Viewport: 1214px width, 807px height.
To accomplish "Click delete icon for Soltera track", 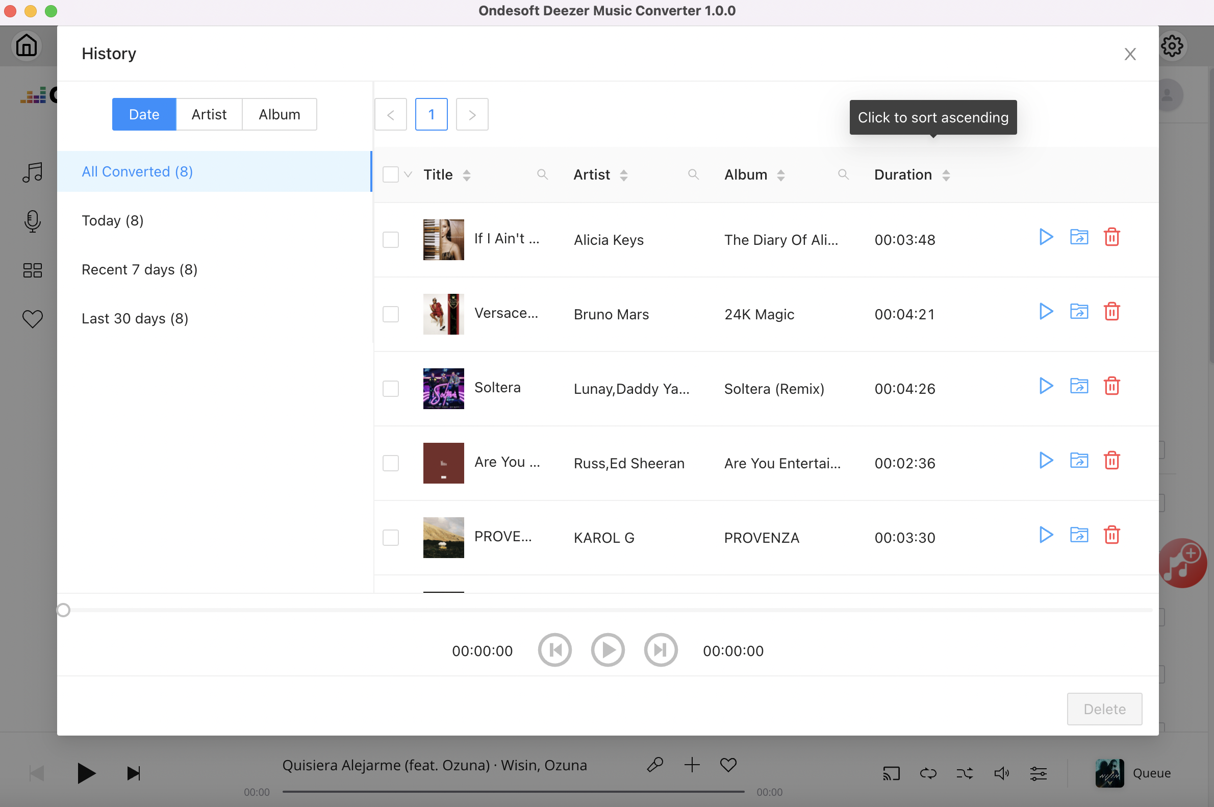I will (x=1110, y=386).
